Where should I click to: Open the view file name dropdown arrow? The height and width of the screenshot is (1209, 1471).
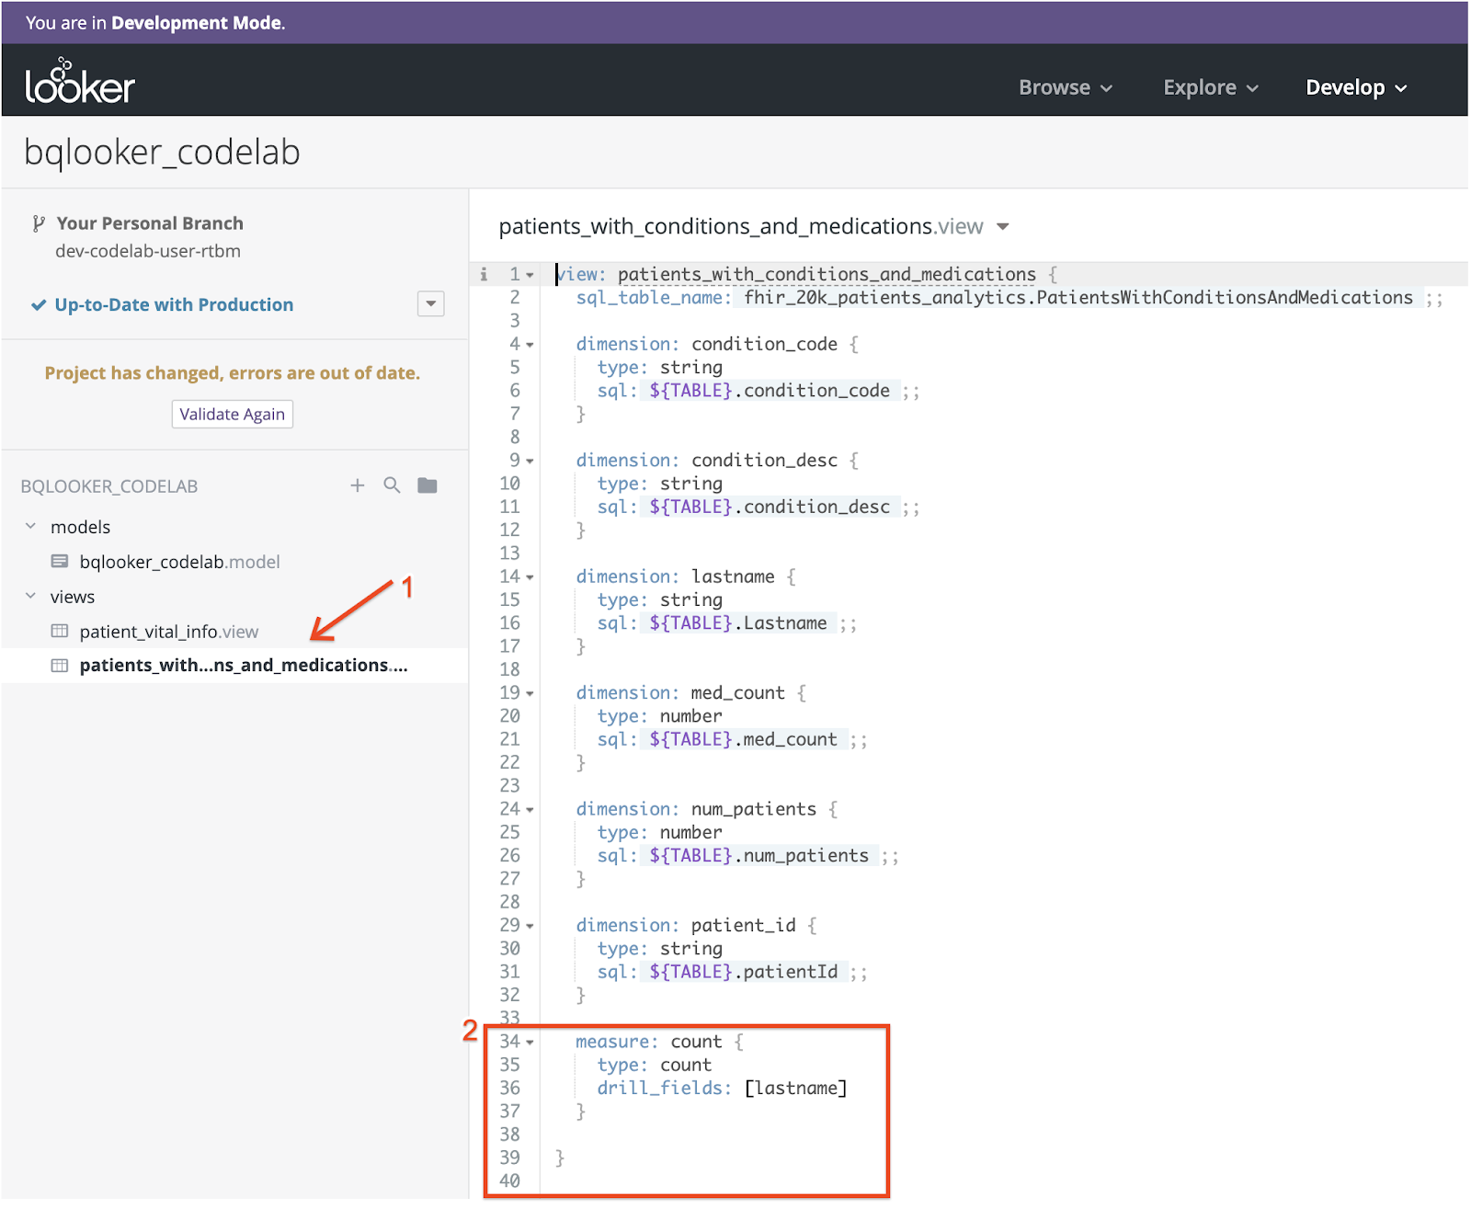(1003, 227)
